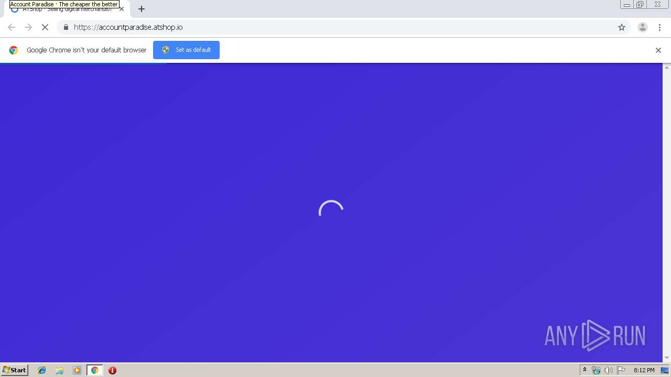Viewport: 671px width, 377px height.
Task: Dismiss the default browser notification bar
Action: click(x=658, y=50)
